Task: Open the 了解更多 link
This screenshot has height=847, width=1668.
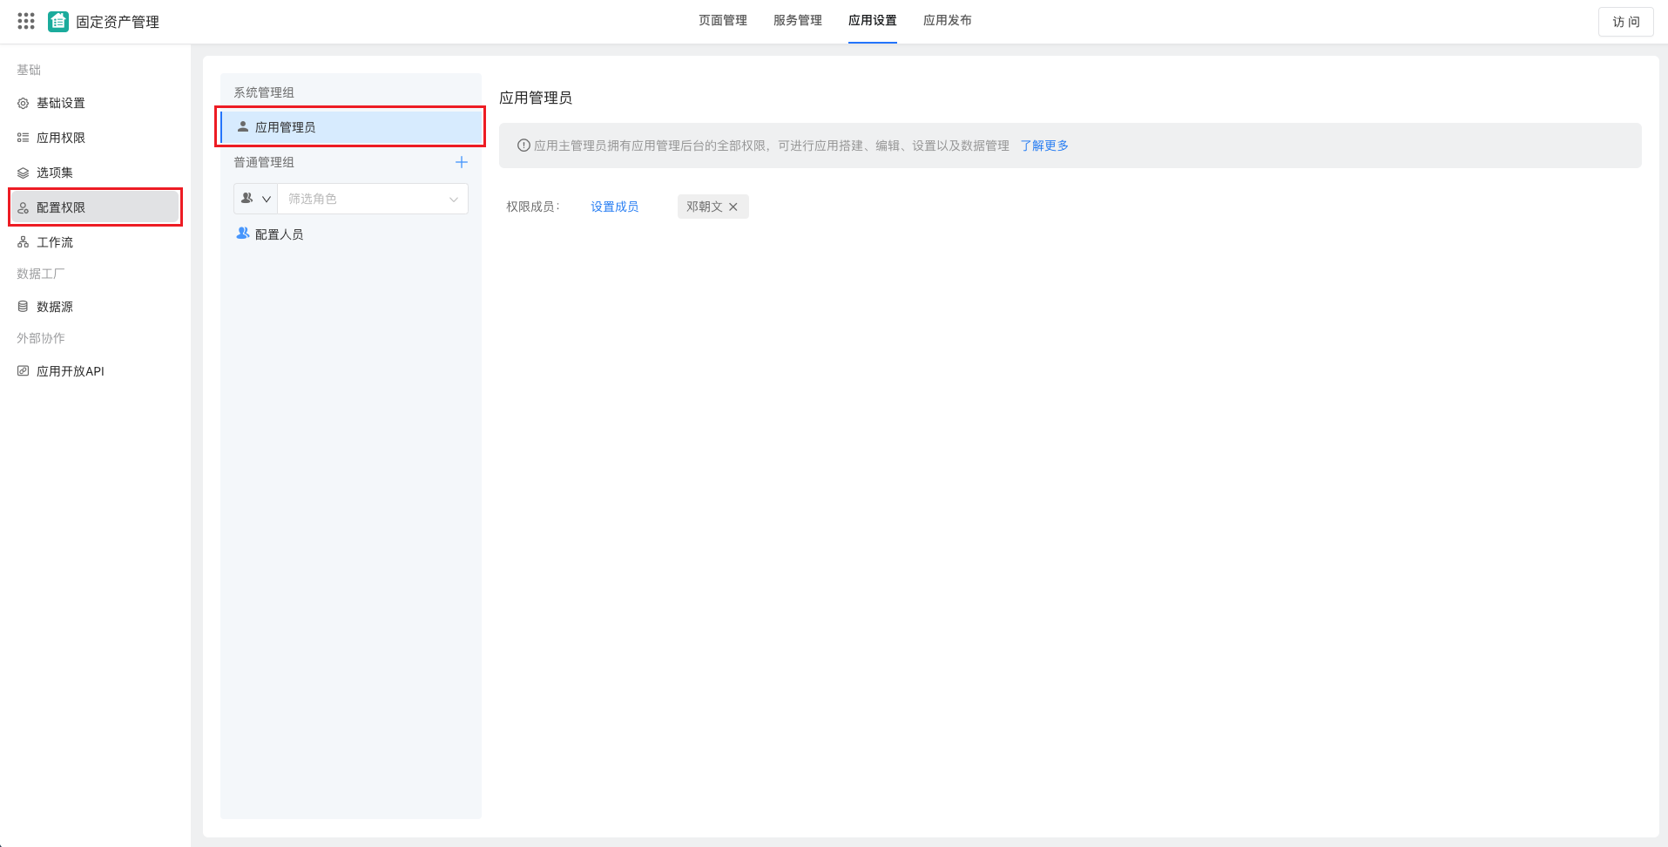Action: pyautogui.click(x=1043, y=146)
